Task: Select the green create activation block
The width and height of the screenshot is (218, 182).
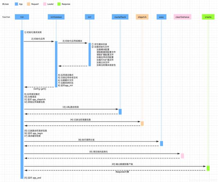Action: [208, 168]
